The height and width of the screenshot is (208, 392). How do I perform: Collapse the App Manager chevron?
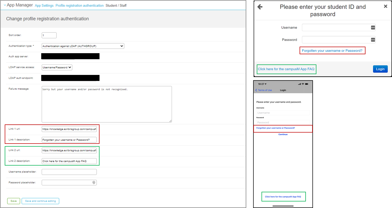tap(5, 5)
